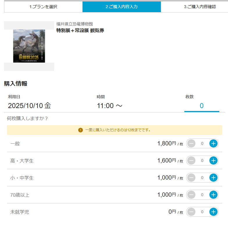Click the 12枚 purchase limit notice icon
The height and width of the screenshot is (228, 228).
81,130
